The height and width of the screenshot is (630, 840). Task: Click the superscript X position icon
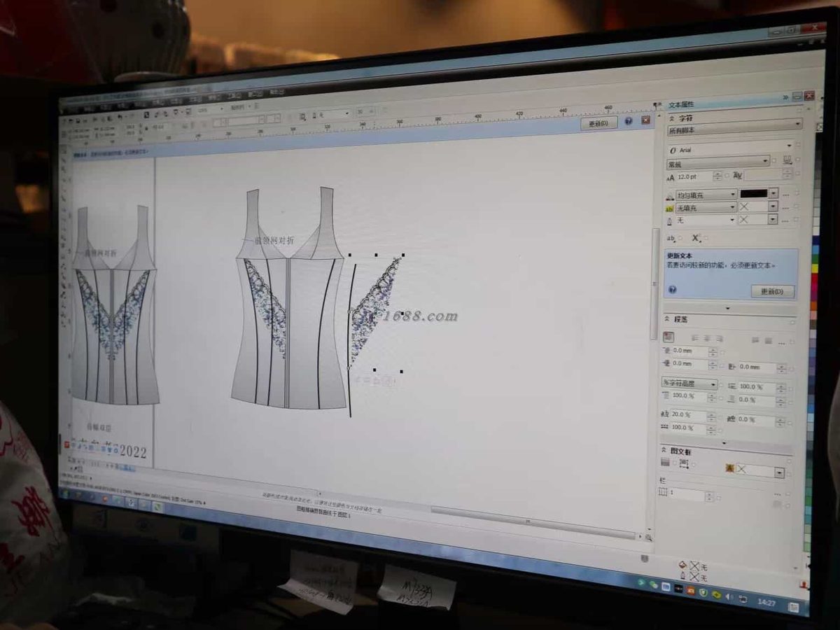pyautogui.click(x=695, y=238)
